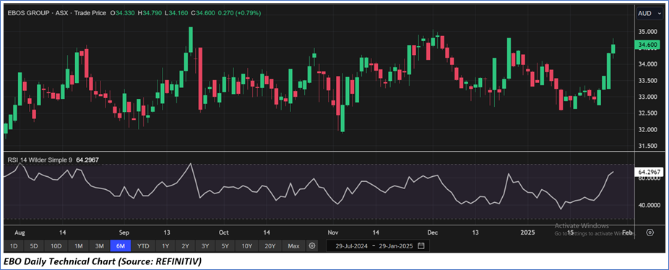Choose the 5Y time range
The height and width of the screenshot is (270, 669).
pyautogui.click(x=225, y=246)
